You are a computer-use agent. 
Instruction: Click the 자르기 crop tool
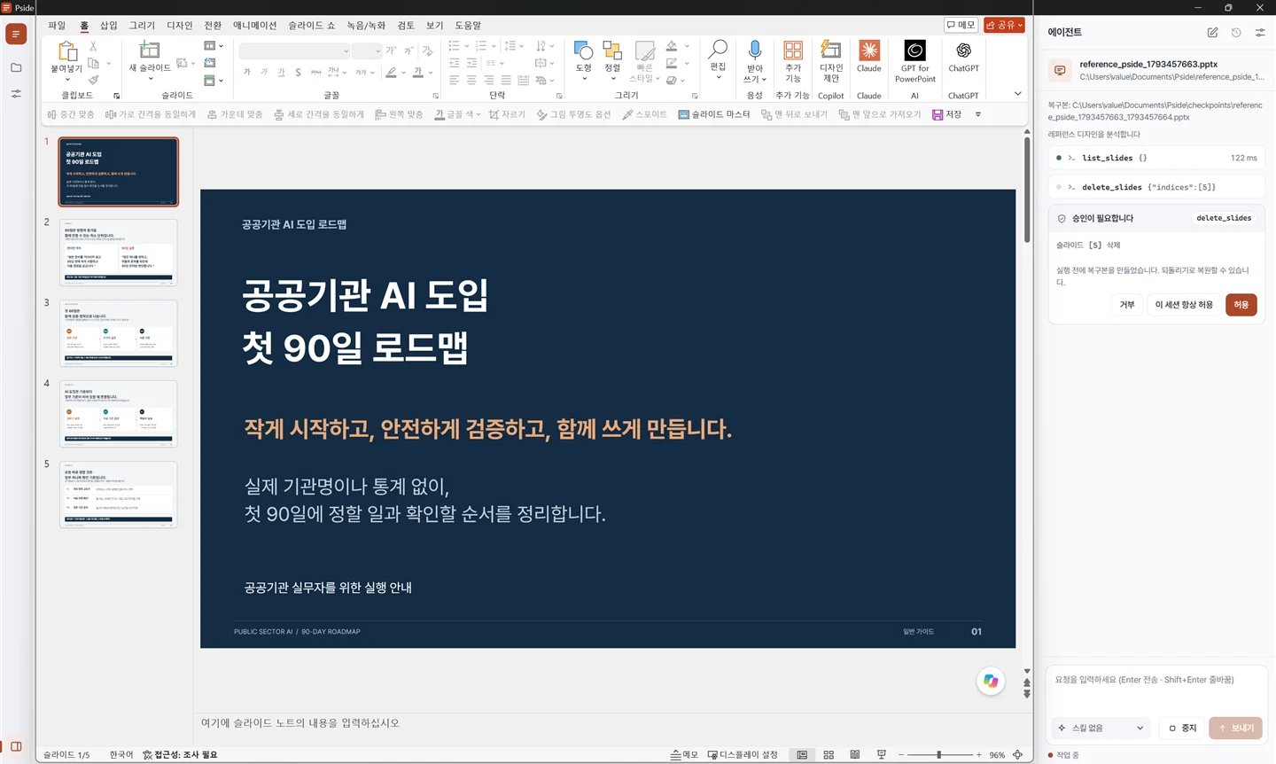click(507, 114)
